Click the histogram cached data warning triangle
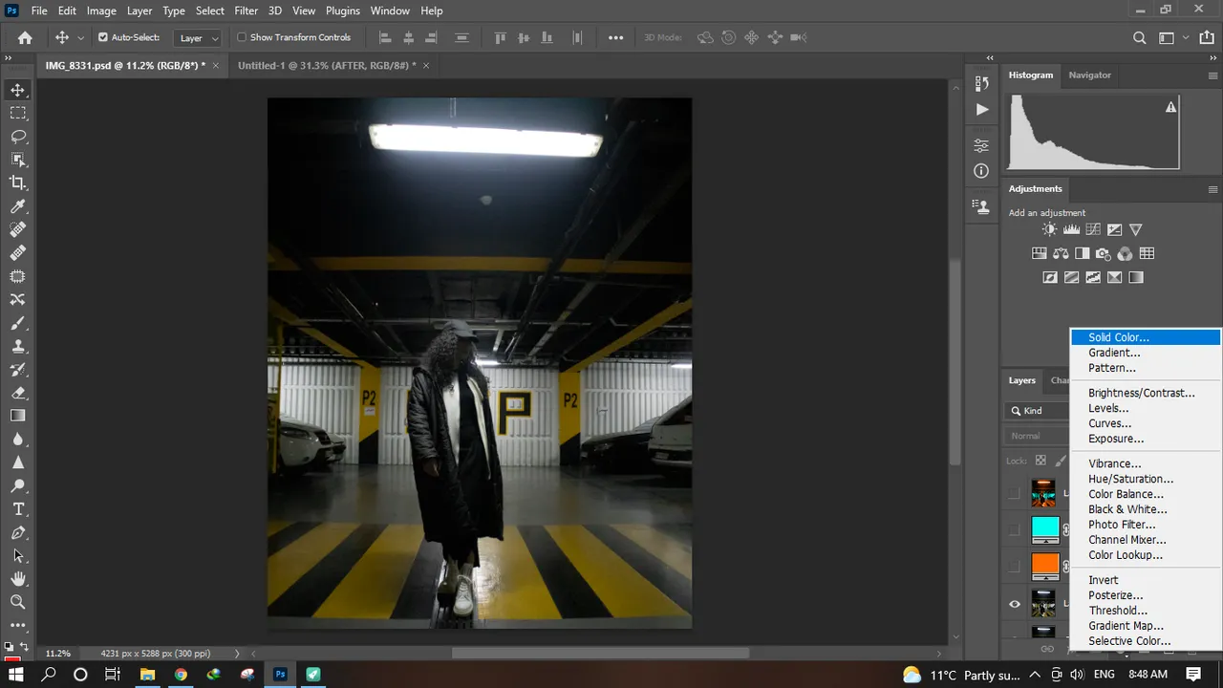This screenshot has height=688, width=1223. click(x=1170, y=108)
